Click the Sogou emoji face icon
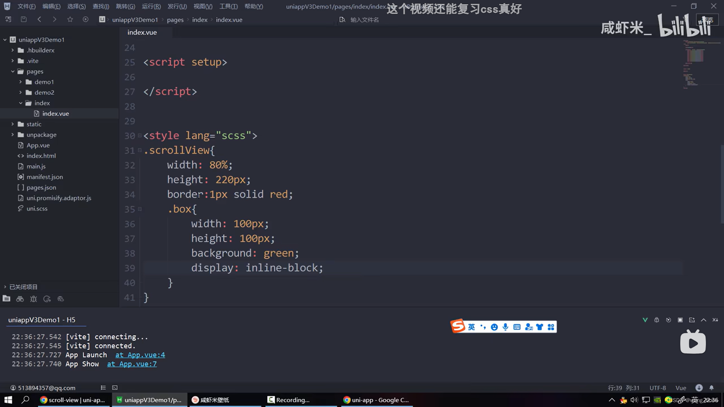The width and height of the screenshot is (724, 407). coord(494,327)
